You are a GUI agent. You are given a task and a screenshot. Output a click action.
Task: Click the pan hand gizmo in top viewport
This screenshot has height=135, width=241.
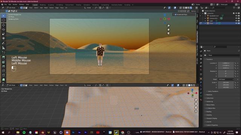168,29
